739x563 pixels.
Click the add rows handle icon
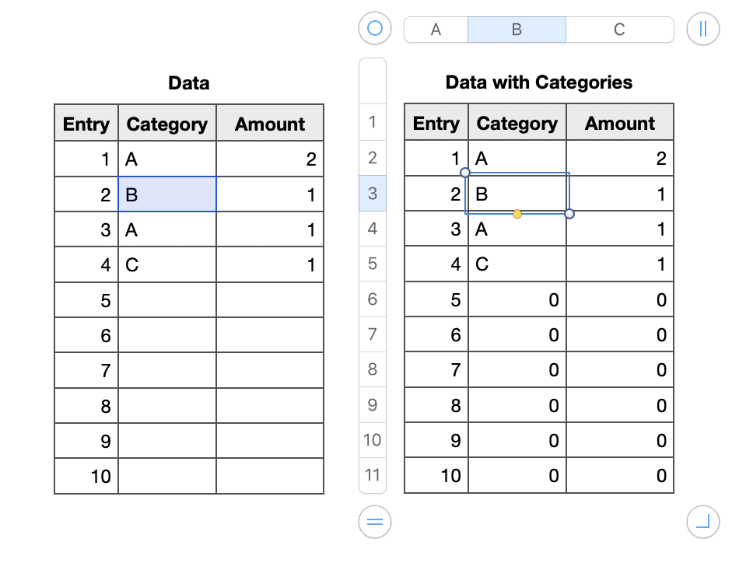(x=375, y=521)
